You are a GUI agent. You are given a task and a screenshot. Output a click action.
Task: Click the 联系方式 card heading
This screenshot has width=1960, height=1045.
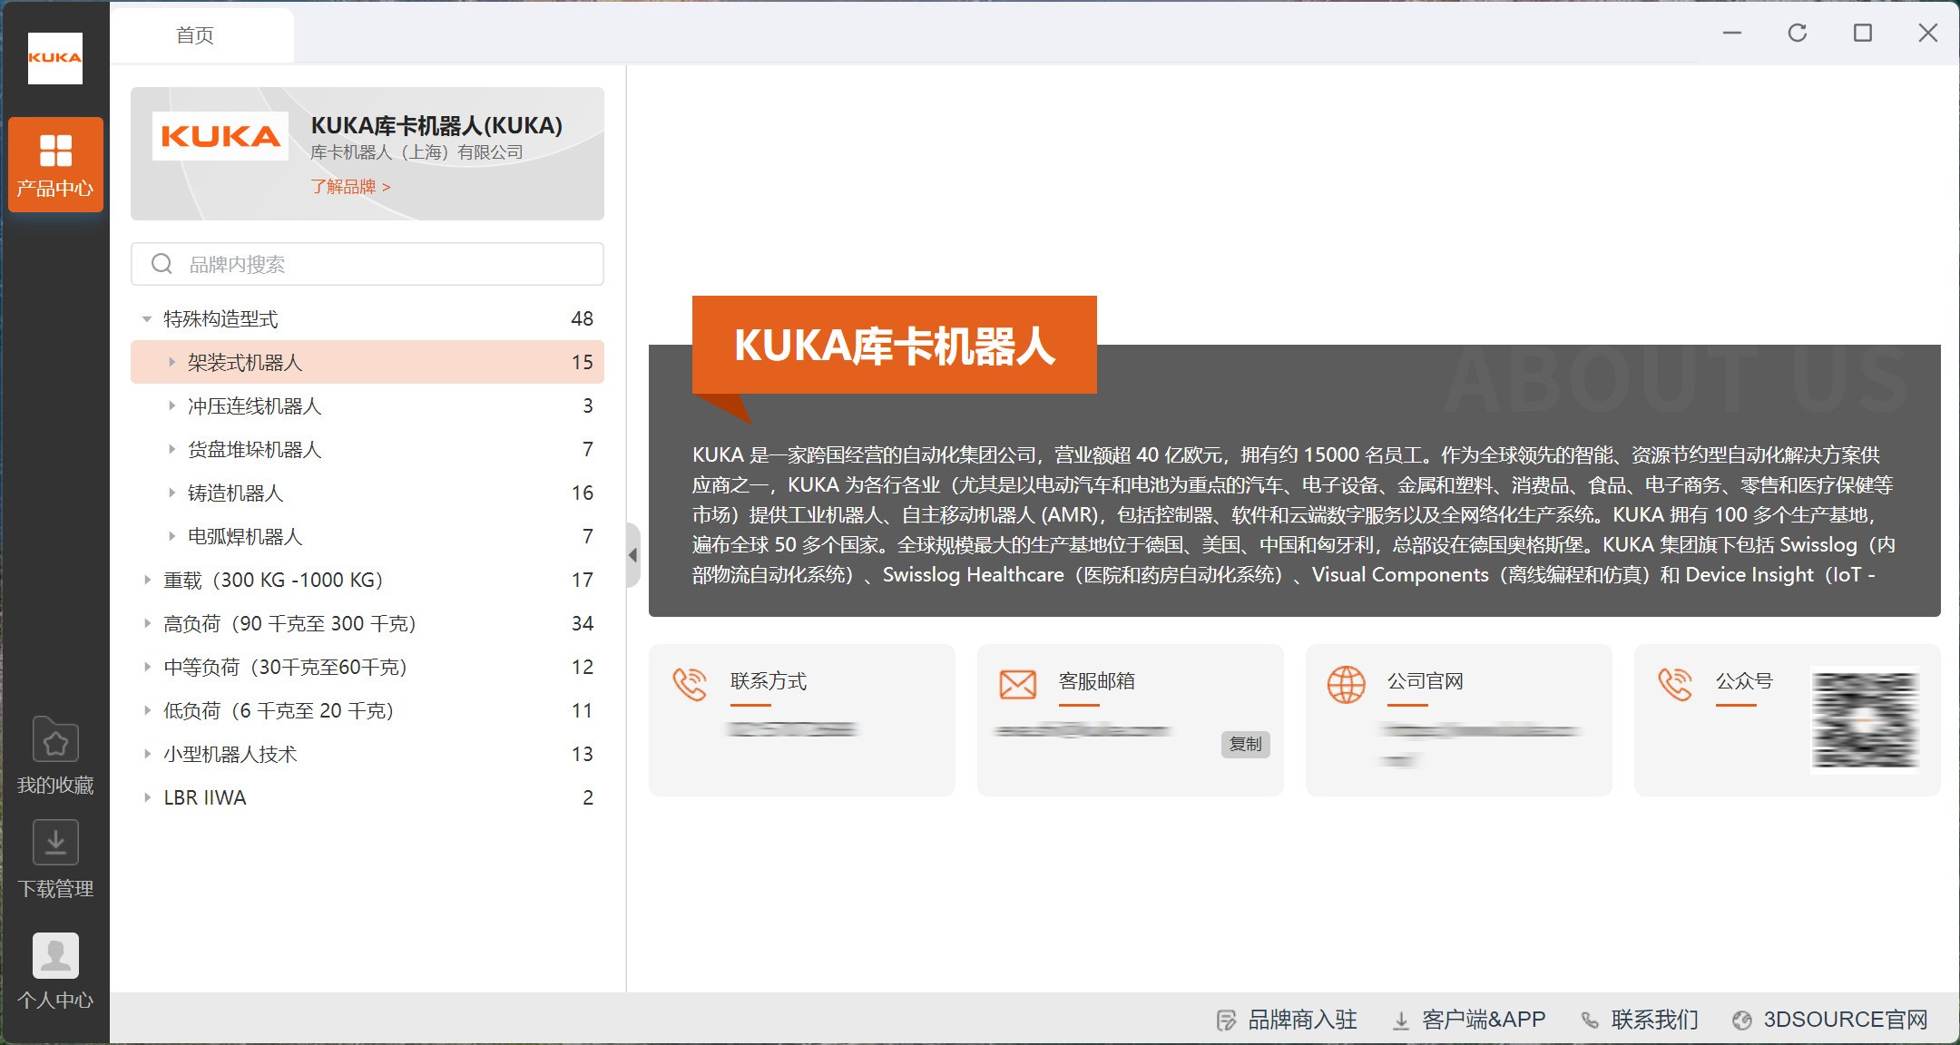pyautogui.click(x=768, y=681)
